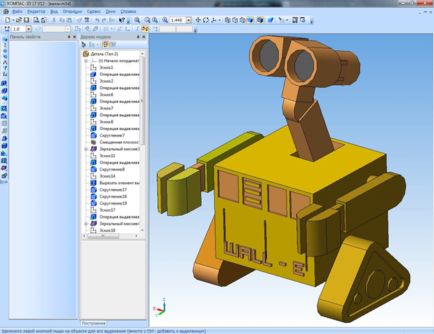This screenshot has height=334, width=434.
Task: Open the 1.0 step value dropdown
Action: [x=29, y=29]
